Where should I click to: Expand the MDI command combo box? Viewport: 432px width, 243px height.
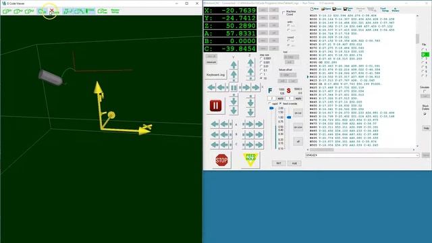tap(417, 155)
